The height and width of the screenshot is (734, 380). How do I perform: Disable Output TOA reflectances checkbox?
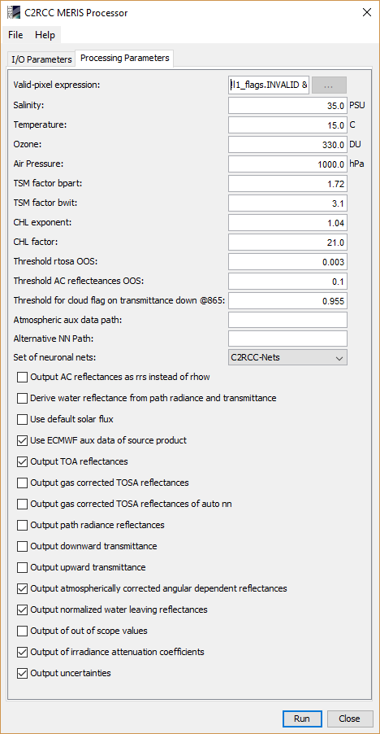[x=23, y=461]
